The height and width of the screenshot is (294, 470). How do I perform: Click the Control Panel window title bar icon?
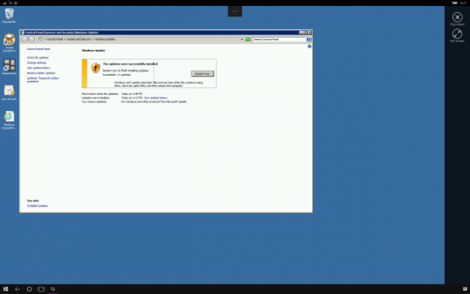pos(22,33)
